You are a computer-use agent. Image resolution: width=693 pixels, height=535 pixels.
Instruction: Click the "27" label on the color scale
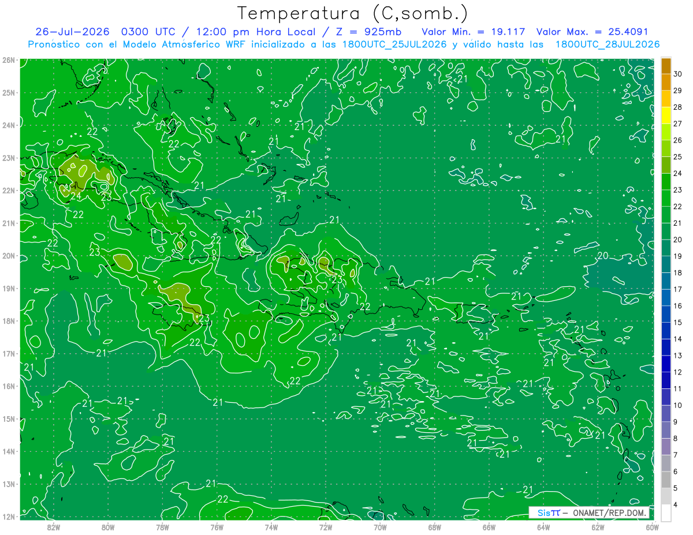point(678,124)
